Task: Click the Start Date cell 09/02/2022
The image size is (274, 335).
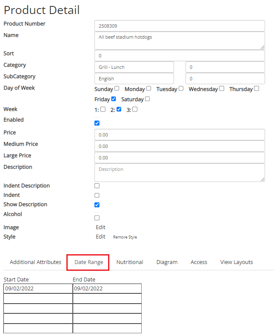Action: click(38, 288)
